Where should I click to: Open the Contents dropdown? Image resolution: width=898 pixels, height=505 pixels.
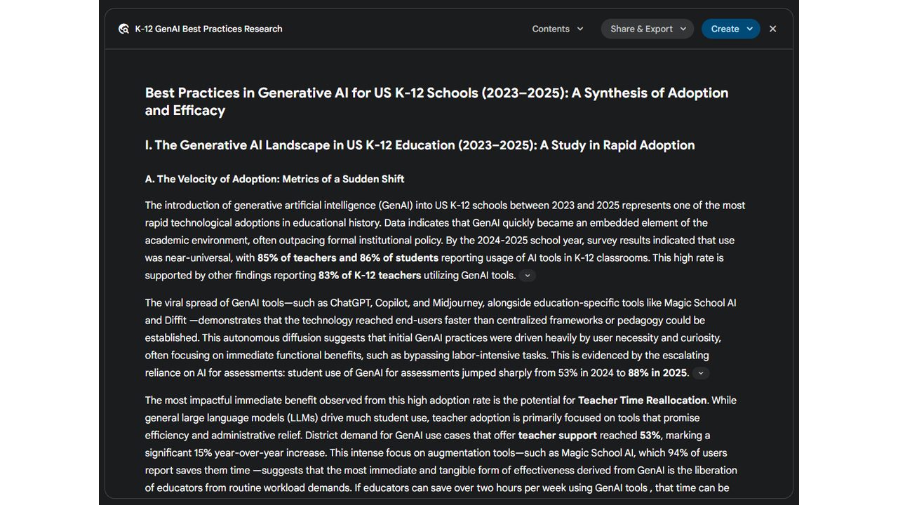(x=558, y=29)
